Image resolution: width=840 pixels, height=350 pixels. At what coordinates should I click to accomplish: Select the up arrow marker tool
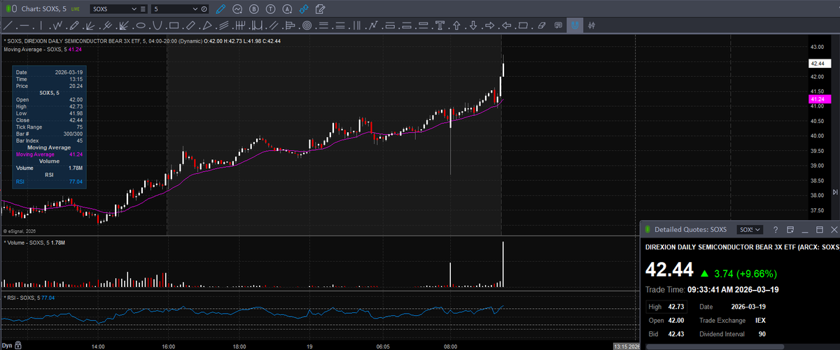(456, 26)
